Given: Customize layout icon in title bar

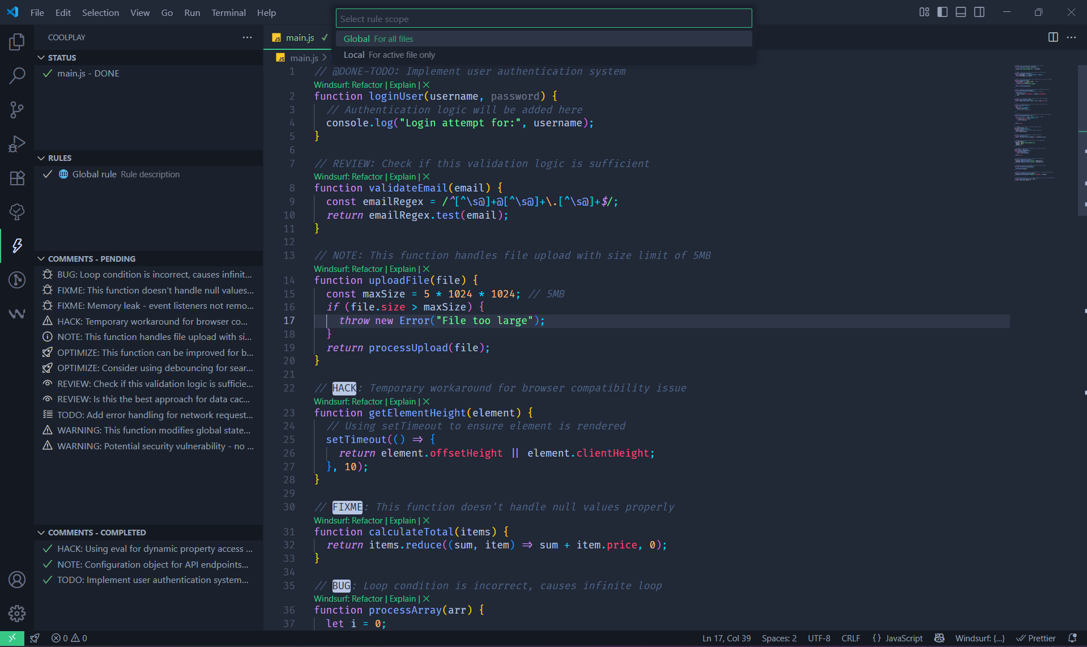Looking at the screenshot, I should tap(924, 12).
